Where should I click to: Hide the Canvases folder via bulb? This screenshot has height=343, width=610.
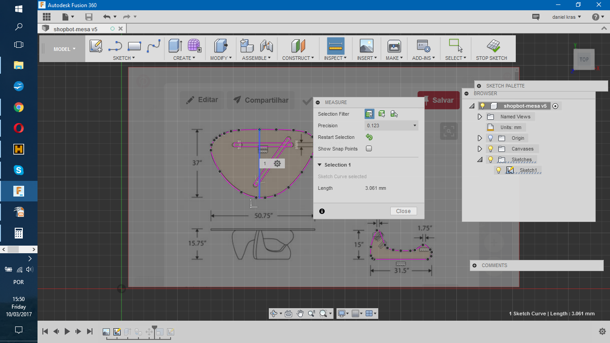coord(490,149)
